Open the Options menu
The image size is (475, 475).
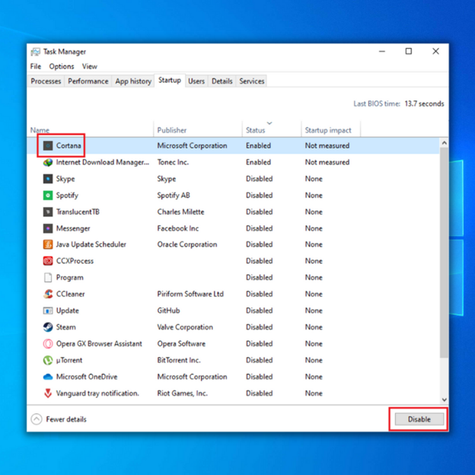(x=62, y=66)
